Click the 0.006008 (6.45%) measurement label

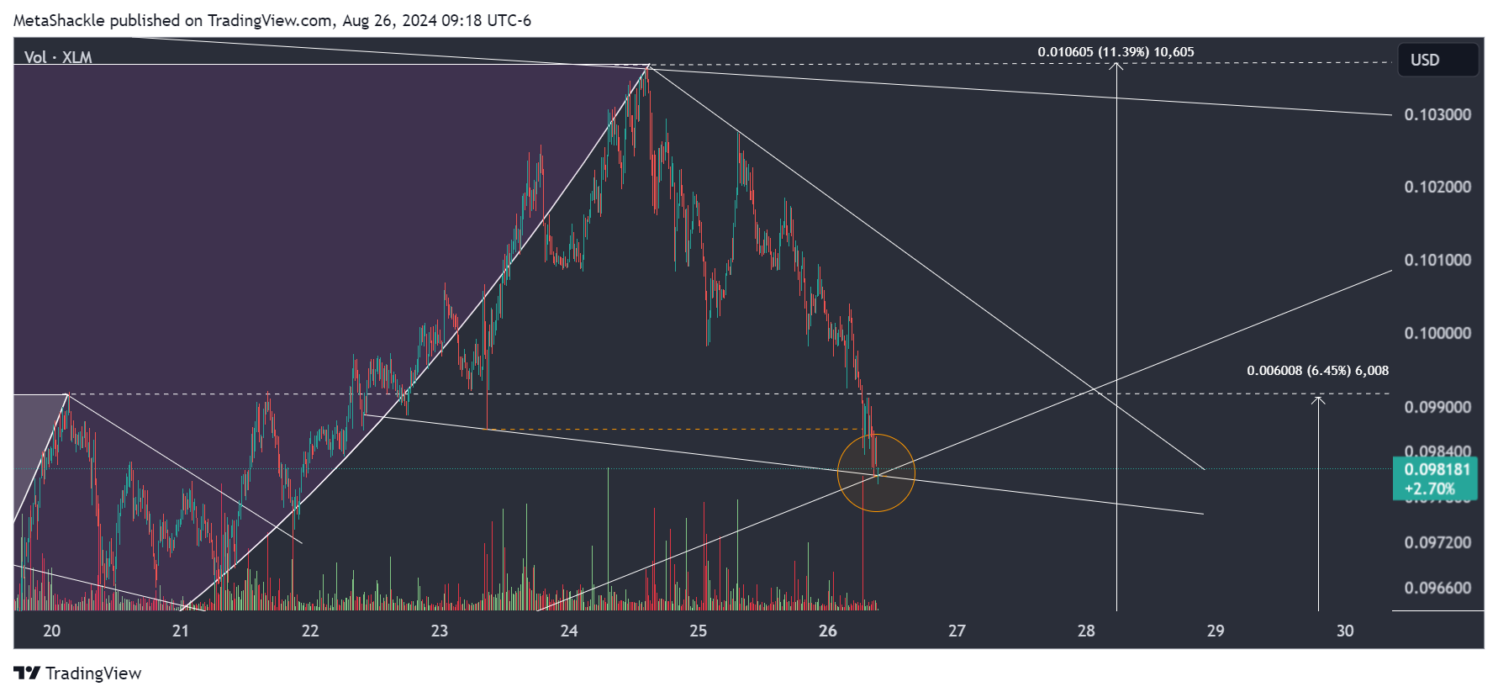pos(1317,371)
